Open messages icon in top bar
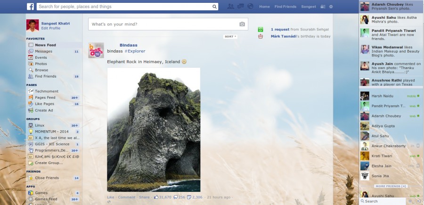This screenshot has height=205, width=424. tap(240, 7)
